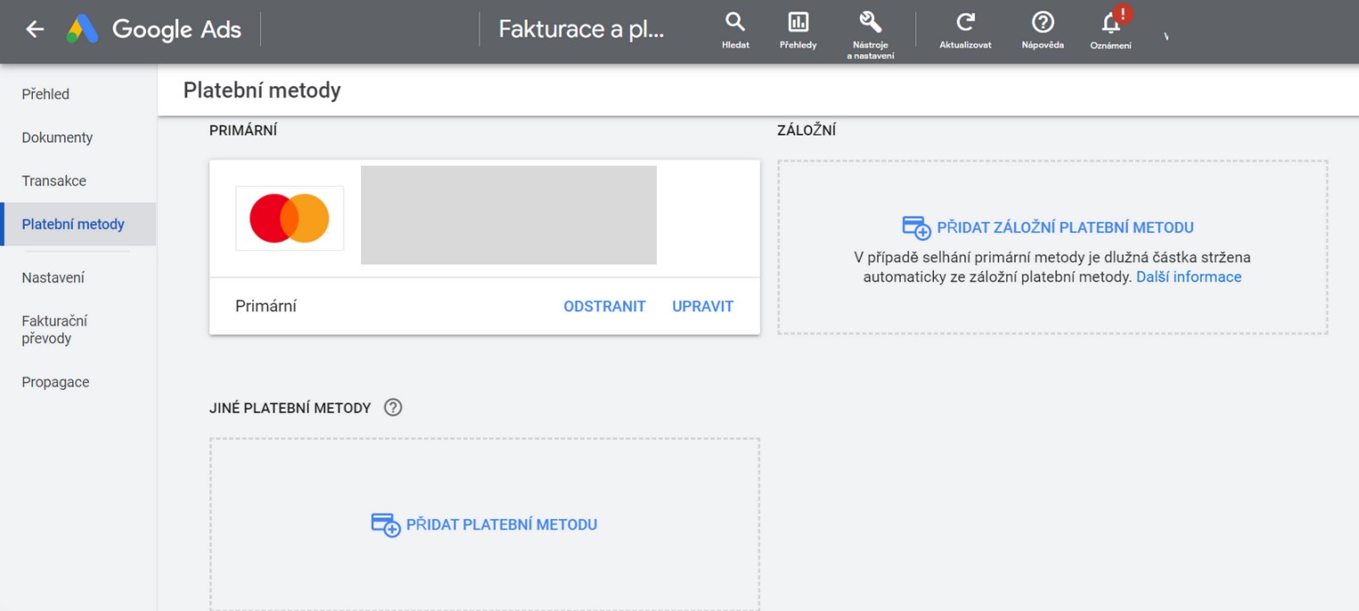Click ODSTRANIT on the primary card
The height and width of the screenshot is (611, 1359).
point(604,306)
